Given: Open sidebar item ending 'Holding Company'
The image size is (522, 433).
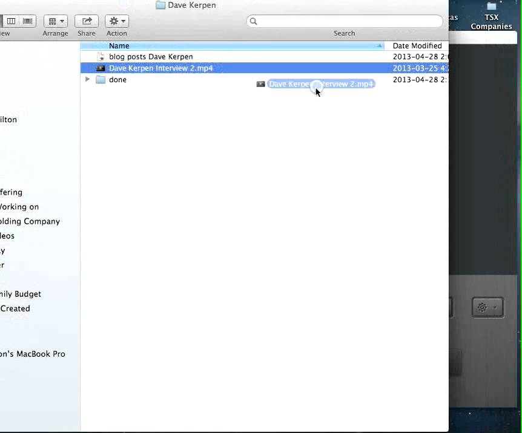Looking at the screenshot, I should (x=30, y=221).
